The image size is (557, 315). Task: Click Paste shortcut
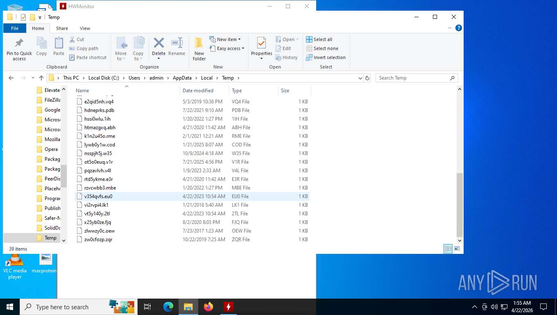(88, 57)
